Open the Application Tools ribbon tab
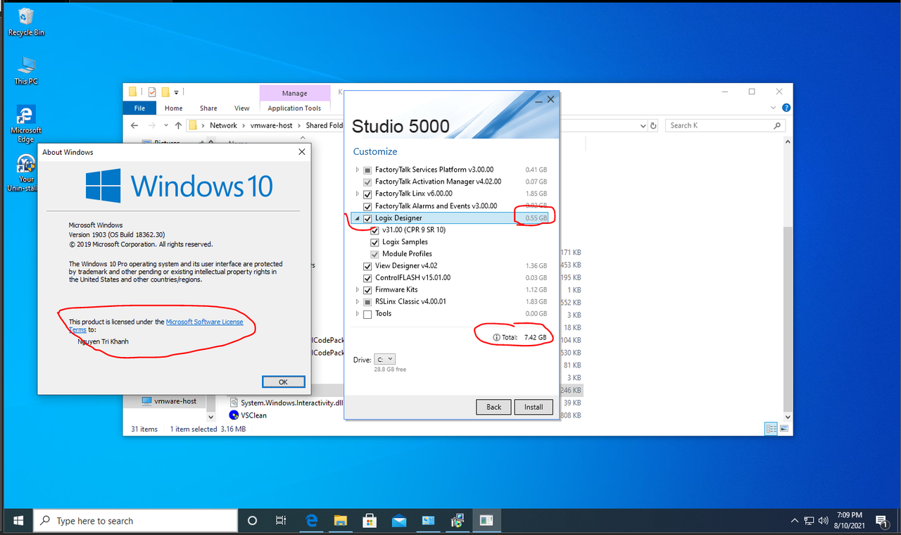Image resolution: width=901 pixels, height=535 pixels. 294,108
